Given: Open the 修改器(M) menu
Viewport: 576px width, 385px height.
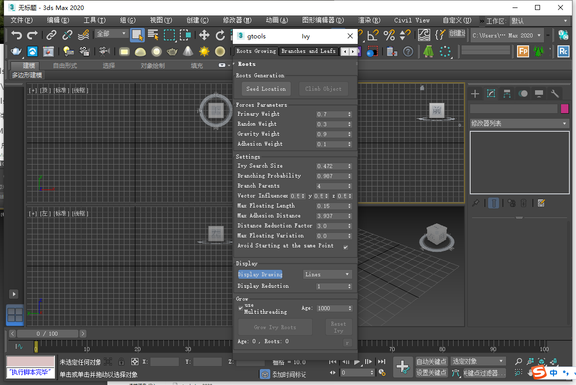Looking at the screenshot, I should click(x=237, y=20).
